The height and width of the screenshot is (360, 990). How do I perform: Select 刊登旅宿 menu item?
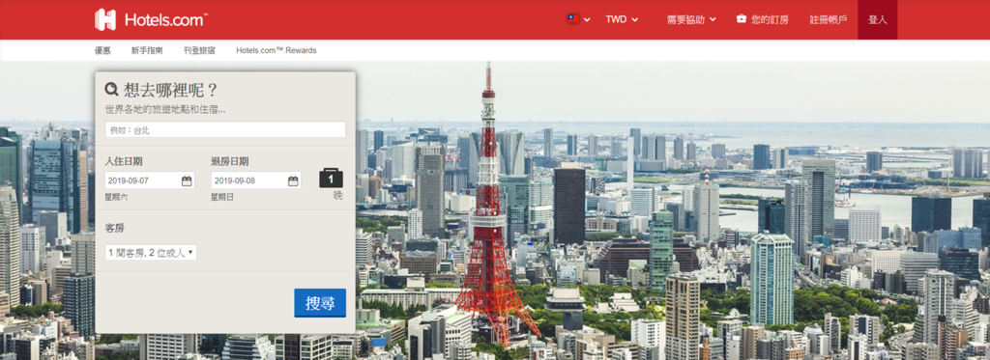click(x=199, y=50)
